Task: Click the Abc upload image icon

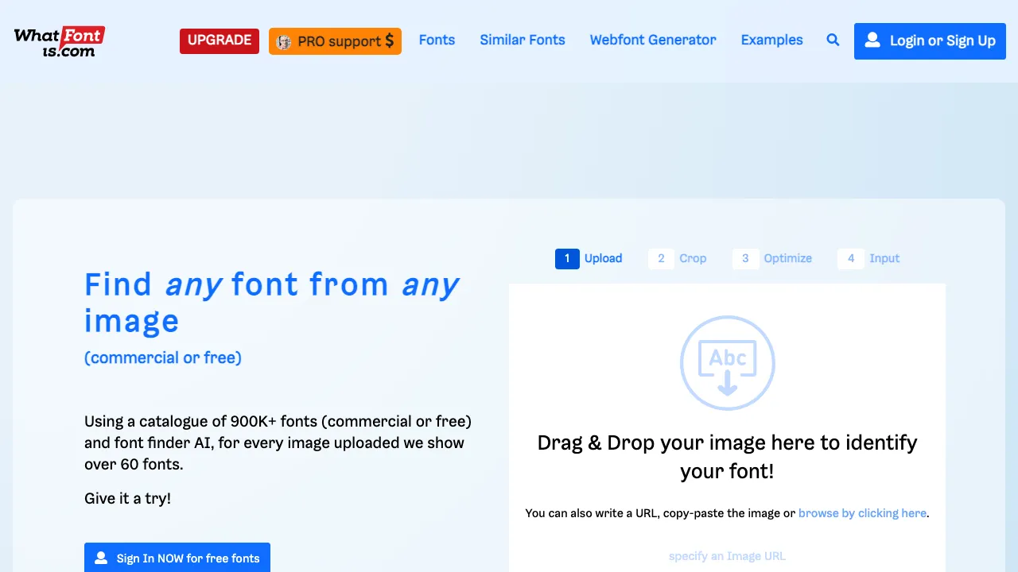Action: [x=727, y=363]
